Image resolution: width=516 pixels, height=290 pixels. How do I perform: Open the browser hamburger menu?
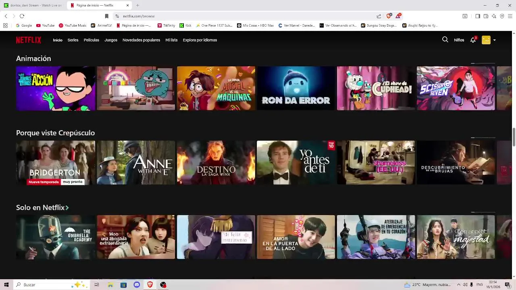tap(510, 16)
